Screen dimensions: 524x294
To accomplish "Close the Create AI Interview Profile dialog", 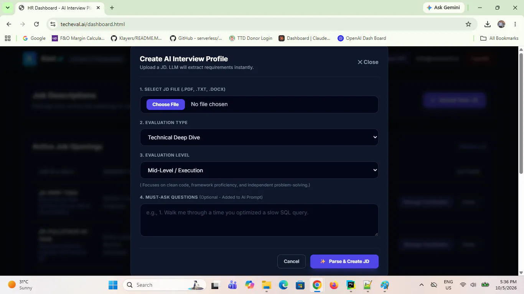I will click(368, 62).
